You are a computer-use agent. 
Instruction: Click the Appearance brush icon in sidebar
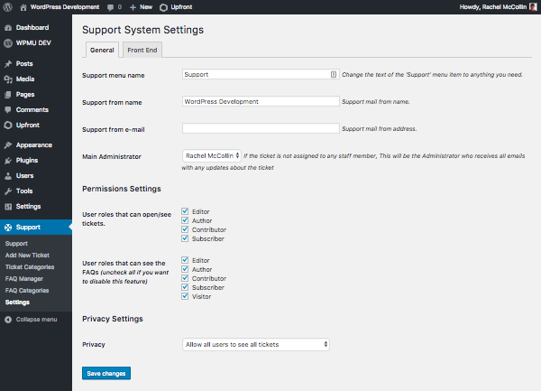8,145
